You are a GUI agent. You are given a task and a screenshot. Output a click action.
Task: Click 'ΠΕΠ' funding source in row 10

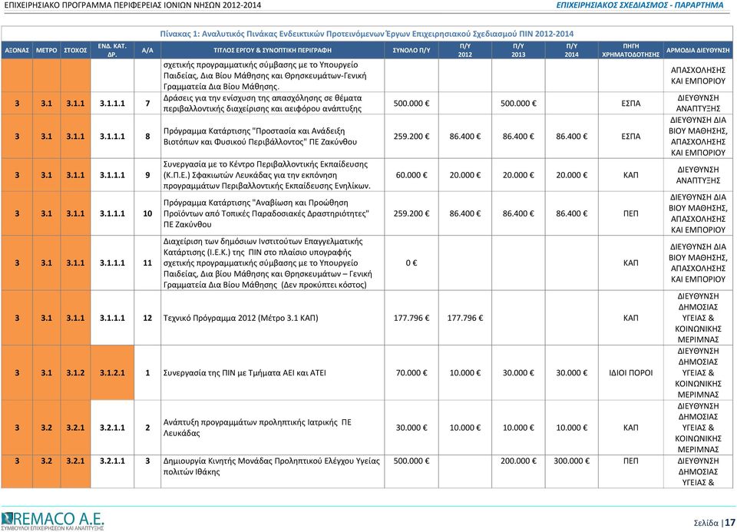coord(631,213)
